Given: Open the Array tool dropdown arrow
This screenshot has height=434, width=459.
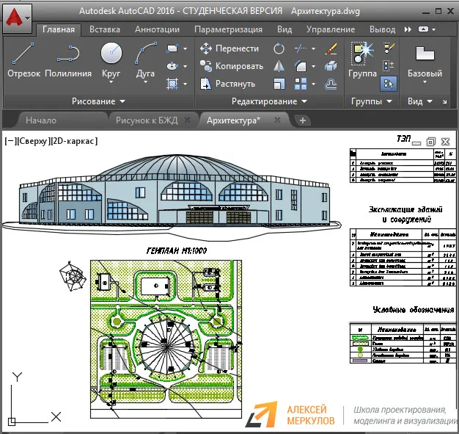Looking at the screenshot, I should coord(314,84).
